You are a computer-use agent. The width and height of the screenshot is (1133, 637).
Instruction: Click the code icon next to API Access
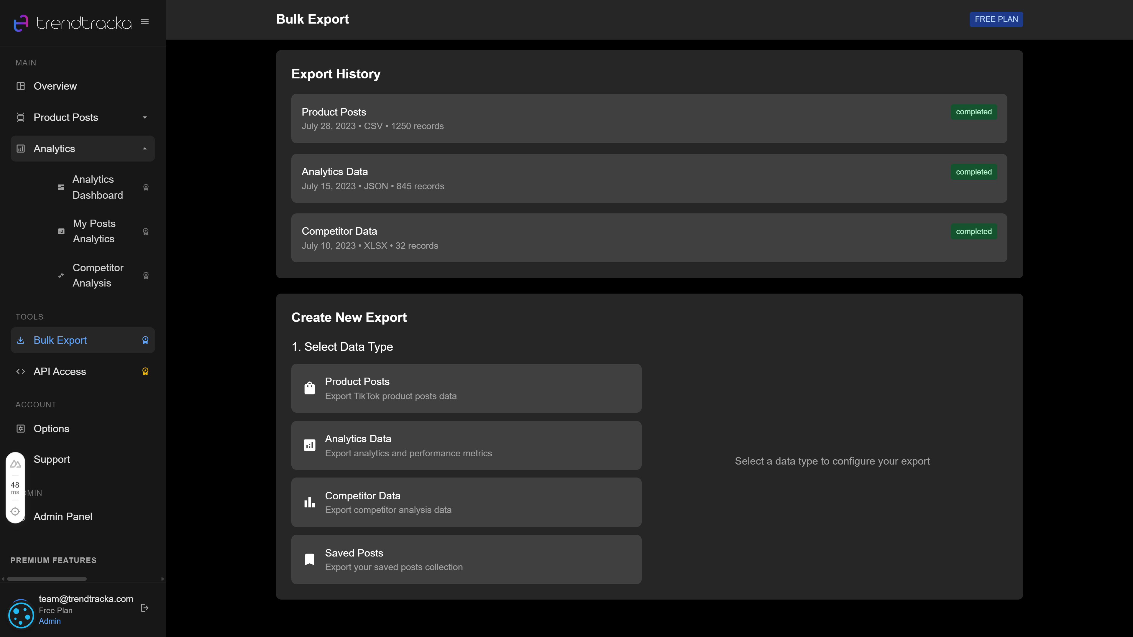tap(21, 371)
